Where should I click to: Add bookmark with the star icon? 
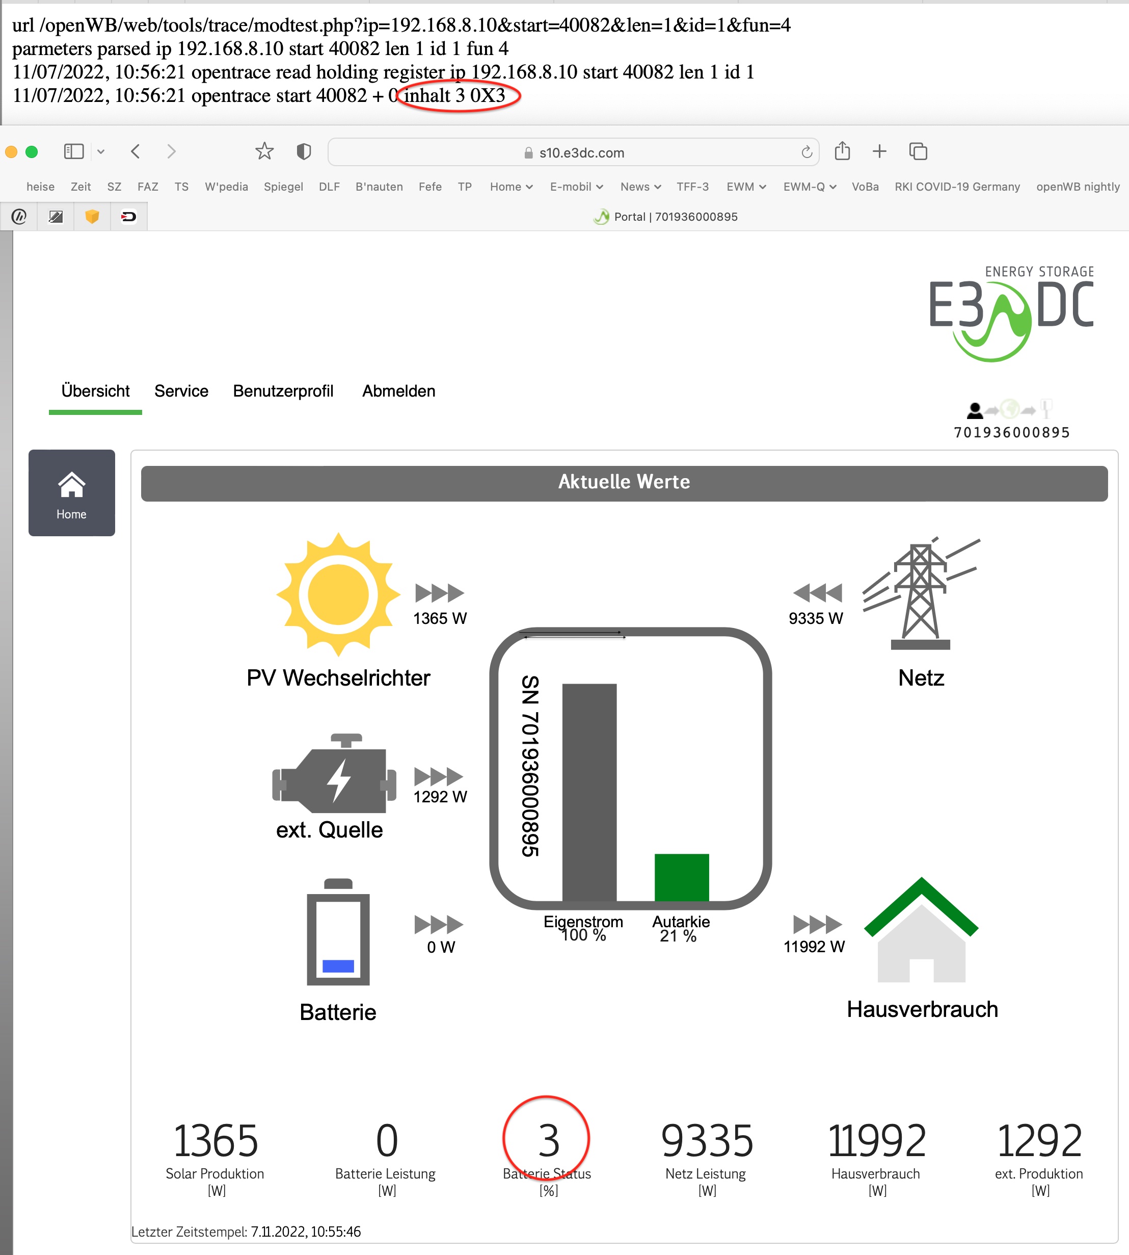pos(264,151)
